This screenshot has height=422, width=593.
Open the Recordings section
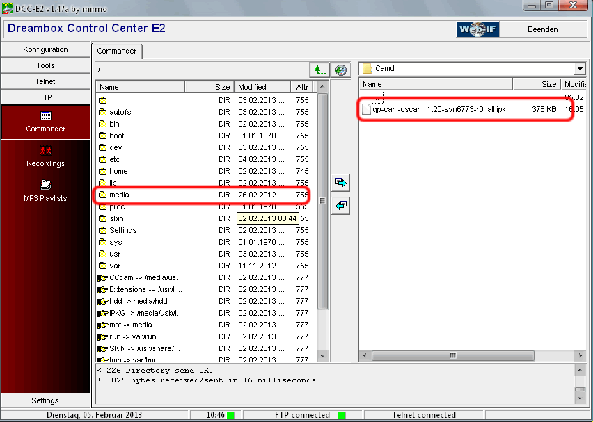46,151
